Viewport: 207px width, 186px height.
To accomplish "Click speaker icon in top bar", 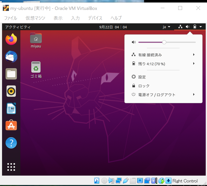I will tap(187, 27).
